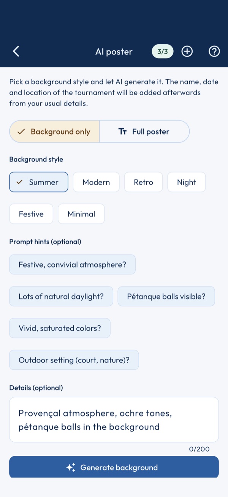Choose the Retro background style
Viewport: 228px width, 497px height.
(143, 182)
